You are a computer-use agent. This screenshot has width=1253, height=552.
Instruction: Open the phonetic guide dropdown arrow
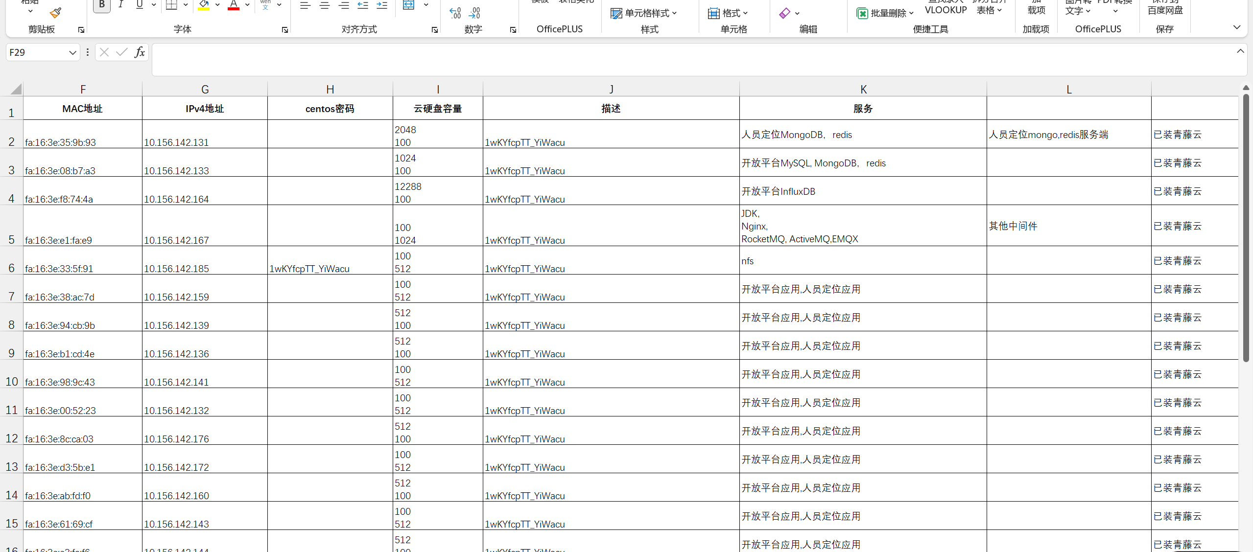[x=279, y=5]
